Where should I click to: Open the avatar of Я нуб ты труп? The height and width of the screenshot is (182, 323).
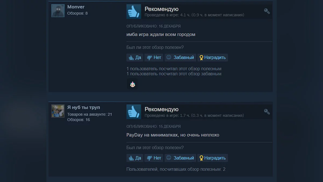point(58,111)
